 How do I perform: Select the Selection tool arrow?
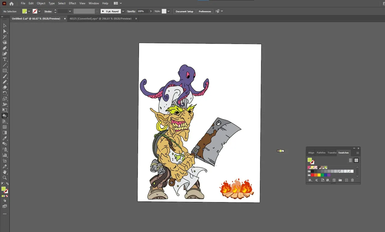[x=5, y=26]
